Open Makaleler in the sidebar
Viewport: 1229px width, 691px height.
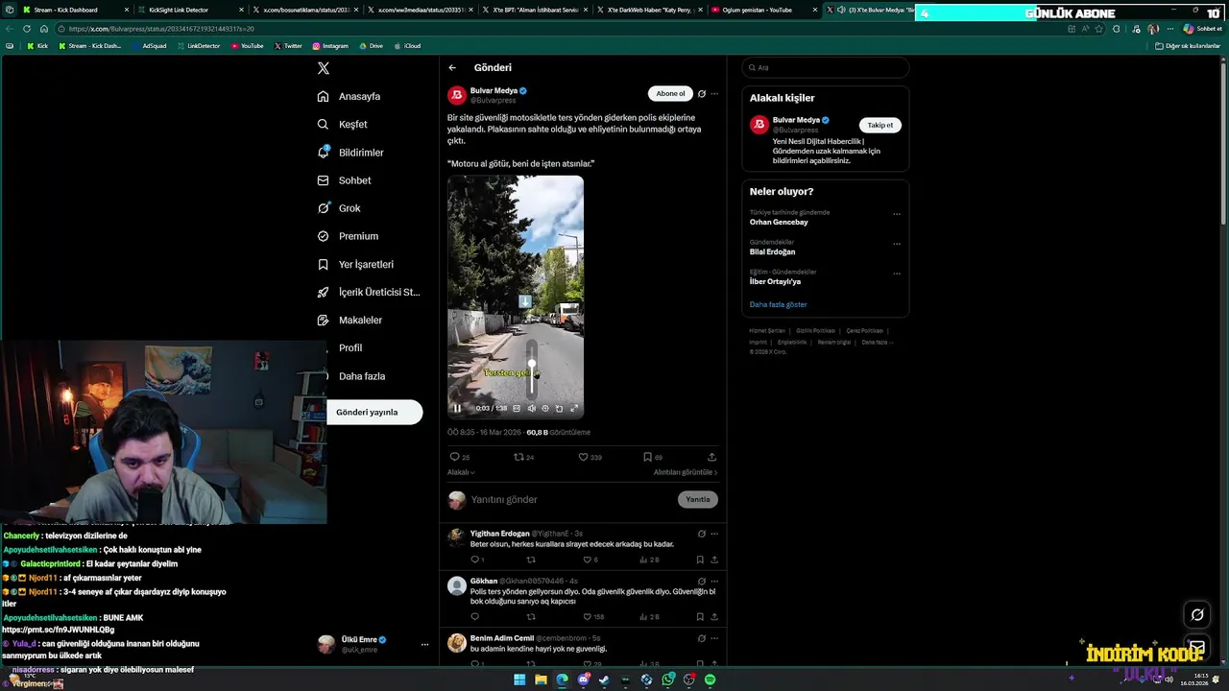349,320
